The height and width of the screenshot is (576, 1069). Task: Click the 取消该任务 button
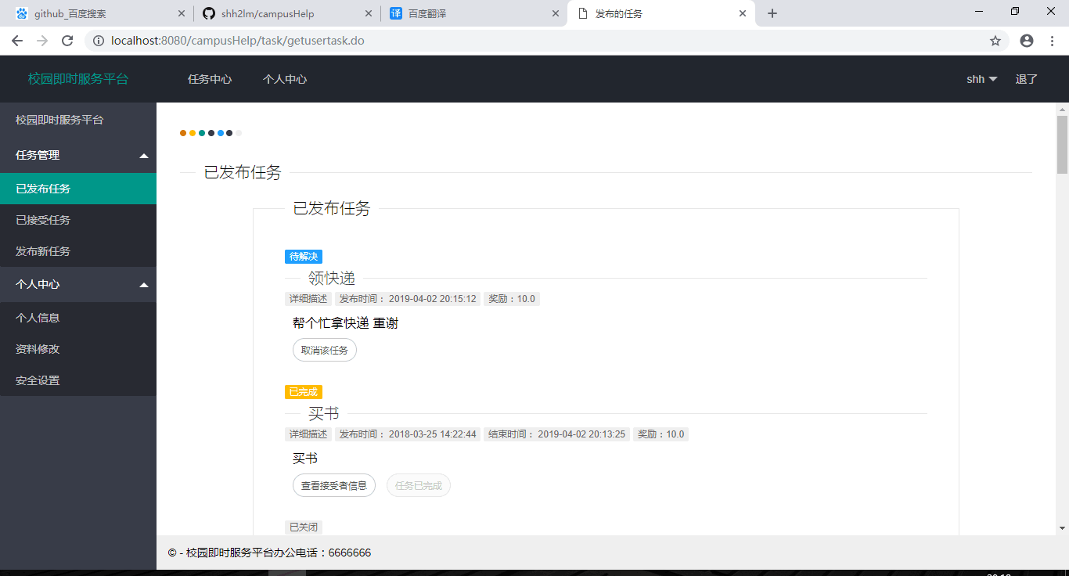pyautogui.click(x=324, y=350)
